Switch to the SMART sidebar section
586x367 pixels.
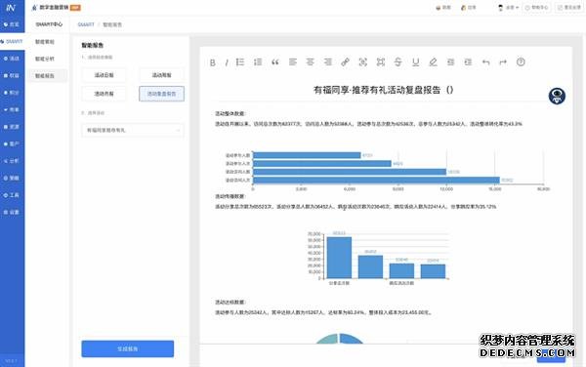[13, 41]
